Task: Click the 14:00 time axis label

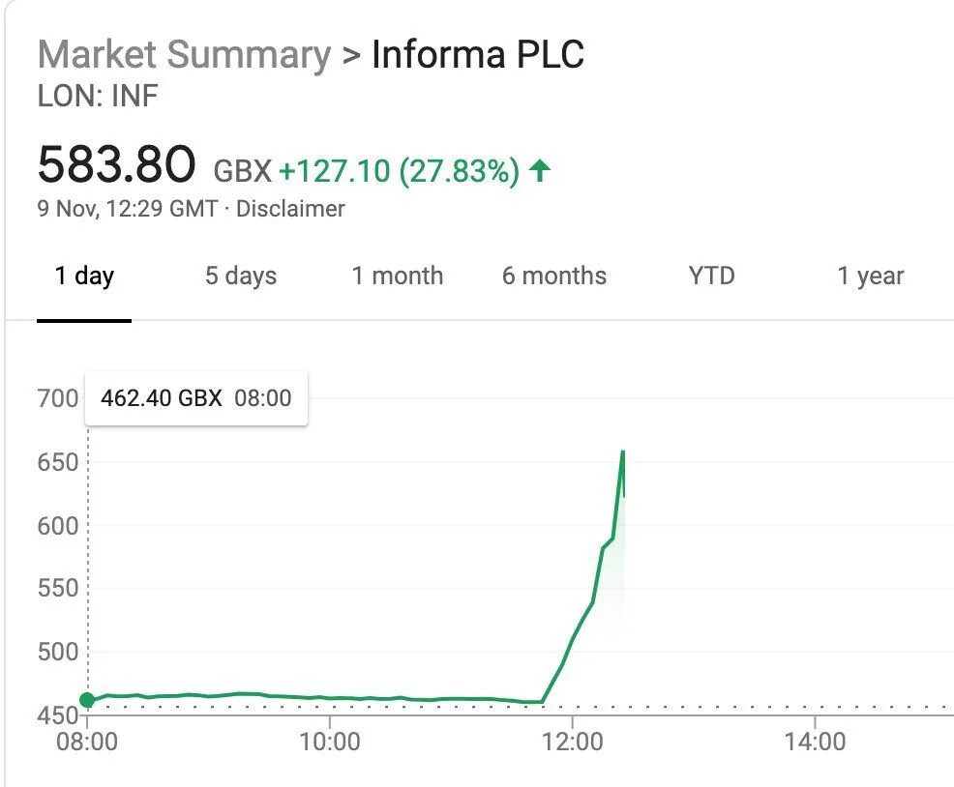Action: pyautogui.click(x=815, y=742)
